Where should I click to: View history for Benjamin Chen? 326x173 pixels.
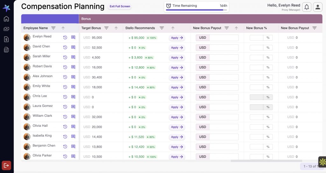[65, 146]
